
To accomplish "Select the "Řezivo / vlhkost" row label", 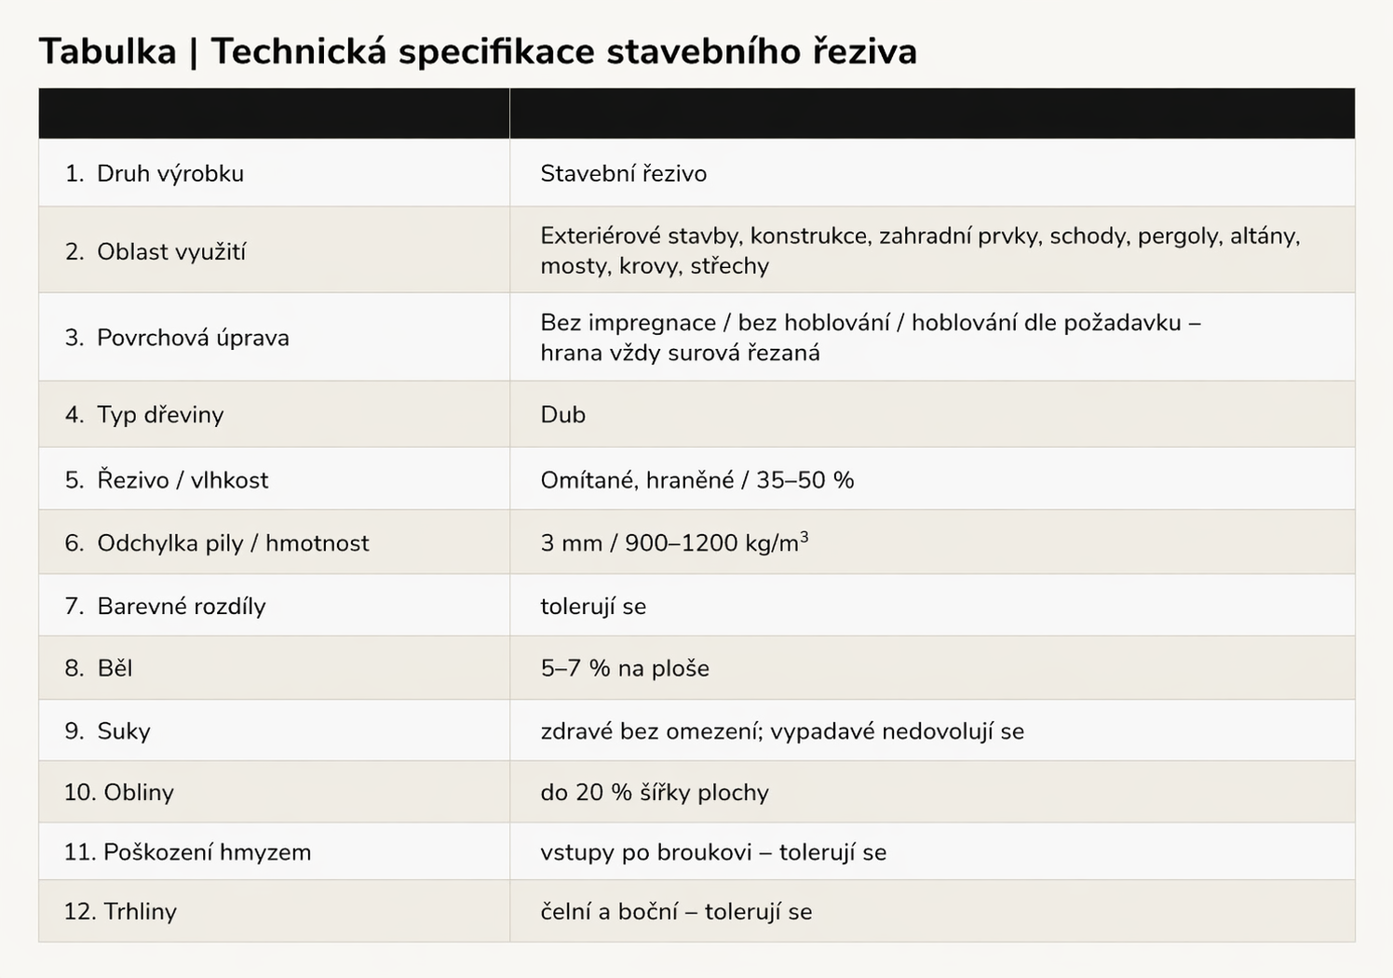I will (183, 480).
